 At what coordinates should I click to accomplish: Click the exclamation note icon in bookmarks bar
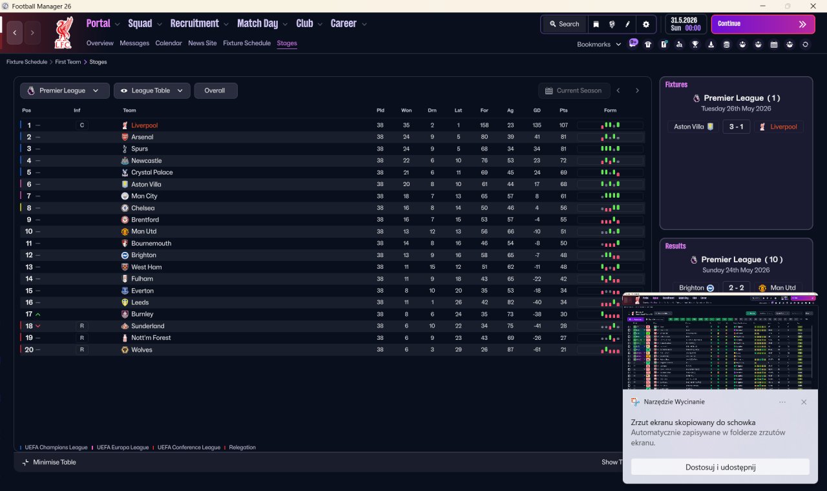coord(664,45)
